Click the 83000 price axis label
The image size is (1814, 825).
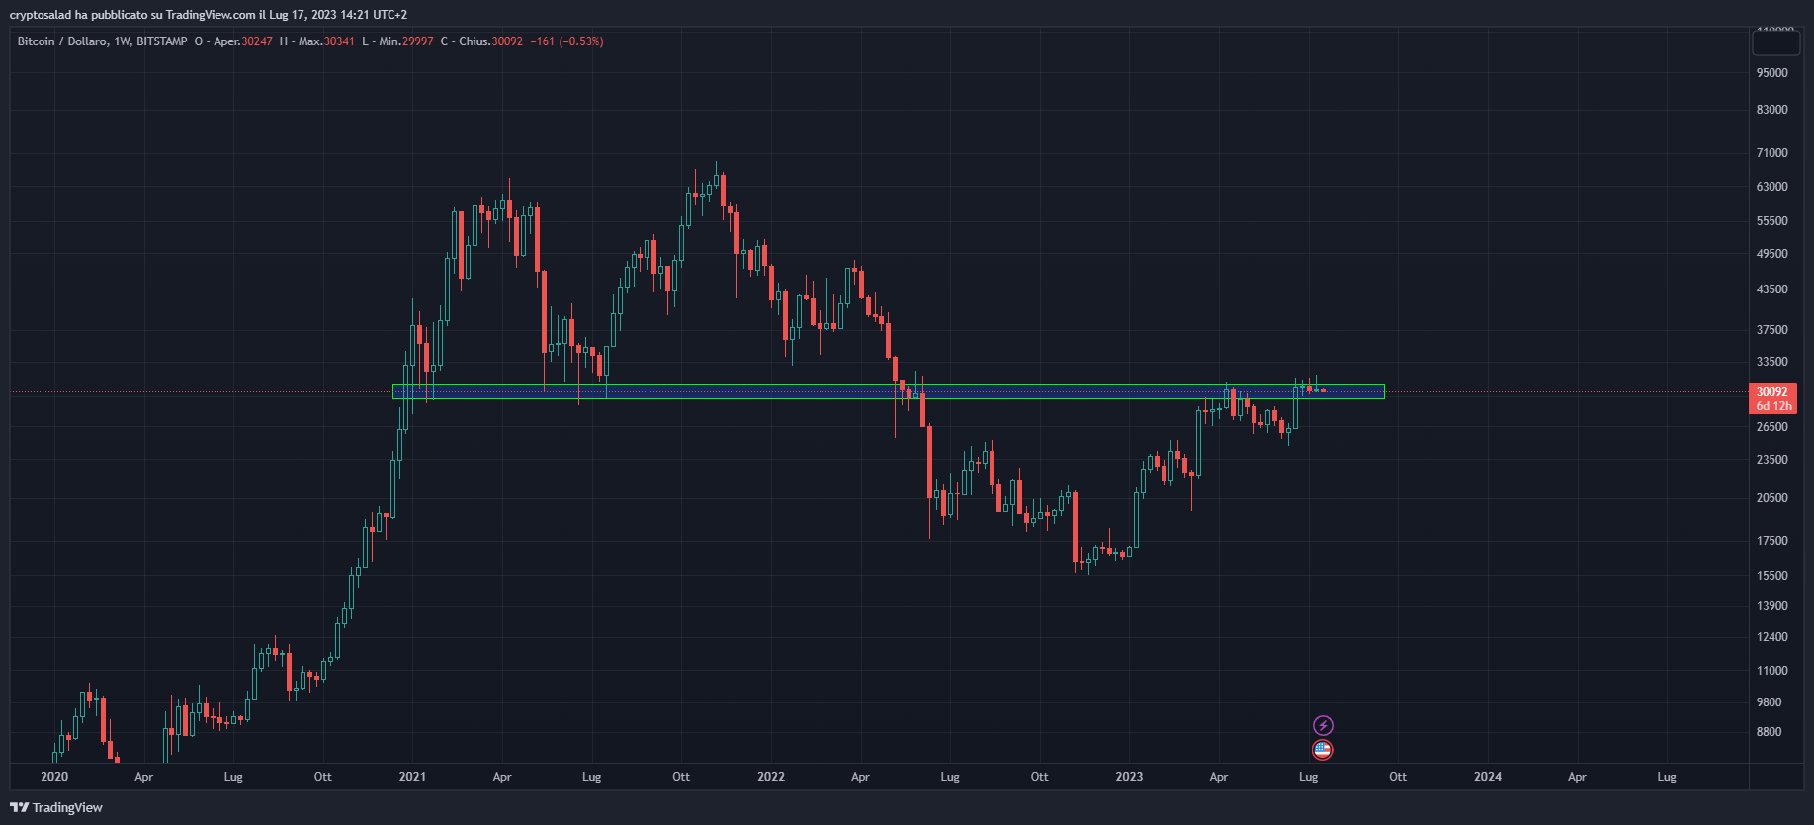pos(1771,110)
